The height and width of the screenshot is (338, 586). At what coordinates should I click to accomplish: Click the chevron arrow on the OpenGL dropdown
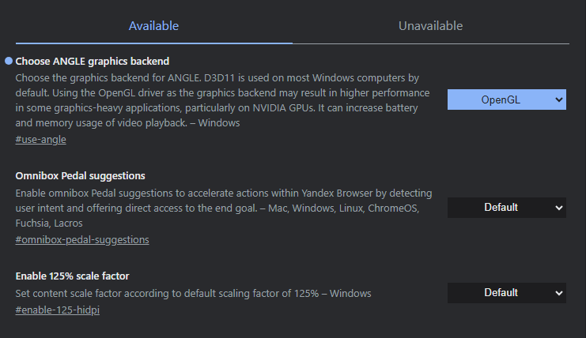pyautogui.click(x=558, y=100)
